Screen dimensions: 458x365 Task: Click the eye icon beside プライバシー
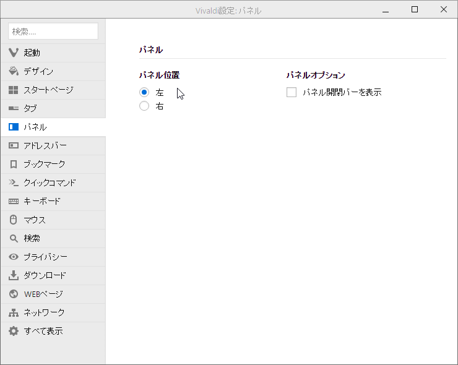point(14,257)
